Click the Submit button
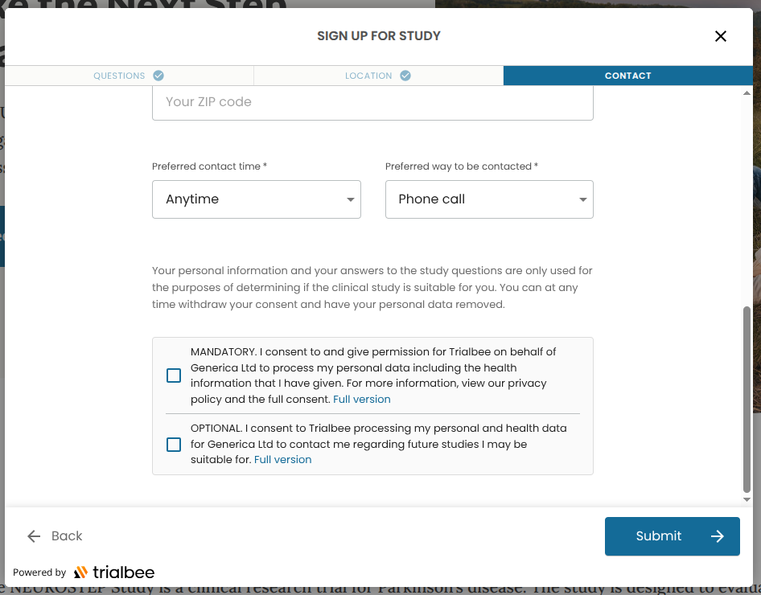The image size is (761, 595). 672,536
